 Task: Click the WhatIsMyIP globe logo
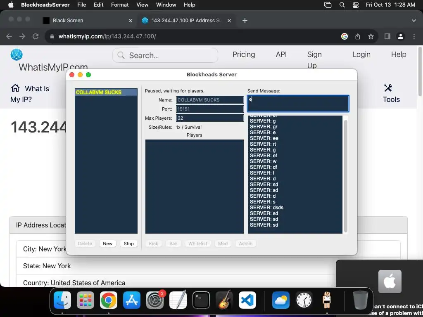point(17,55)
